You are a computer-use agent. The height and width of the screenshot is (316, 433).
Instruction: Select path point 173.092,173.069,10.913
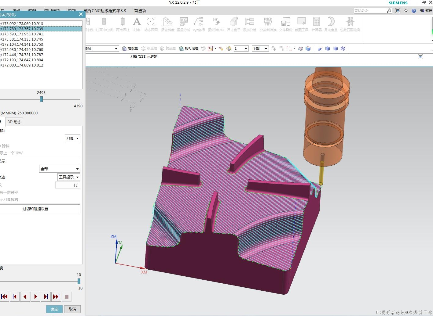[x=41, y=23]
